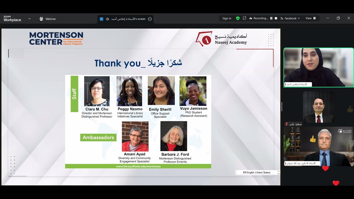Select the speaker's video thumbnail
354x199 pixels.
tap(319, 67)
